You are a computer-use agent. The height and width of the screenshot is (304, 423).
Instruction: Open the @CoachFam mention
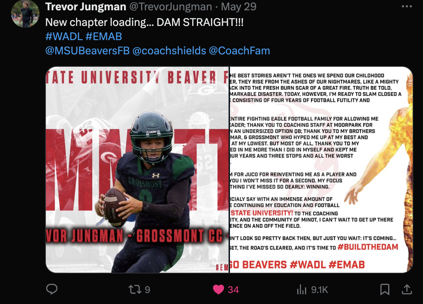239,51
